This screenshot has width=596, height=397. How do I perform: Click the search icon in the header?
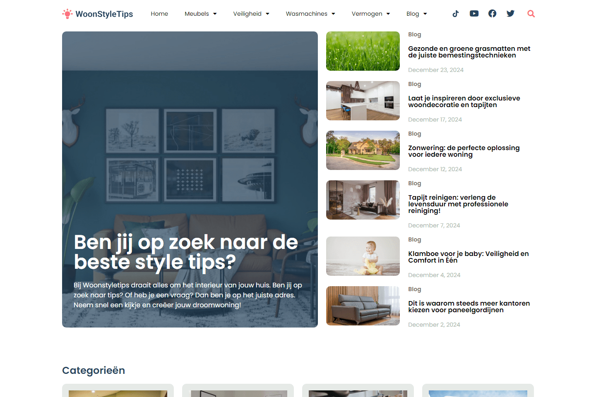pyautogui.click(x=531, y=13)
